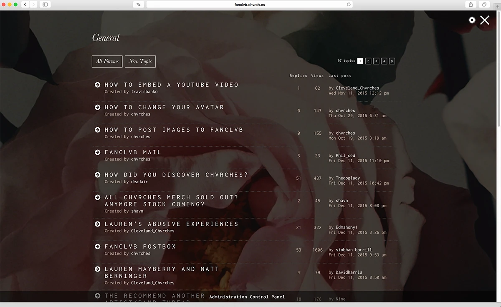This screenshot has width=501, height=307.
Task: Open the Safari share button
Action: (x=471, y=5)
